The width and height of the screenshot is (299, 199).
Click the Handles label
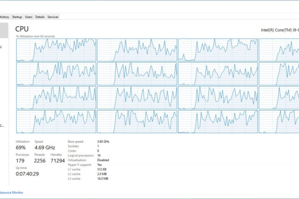coord(56,155)
